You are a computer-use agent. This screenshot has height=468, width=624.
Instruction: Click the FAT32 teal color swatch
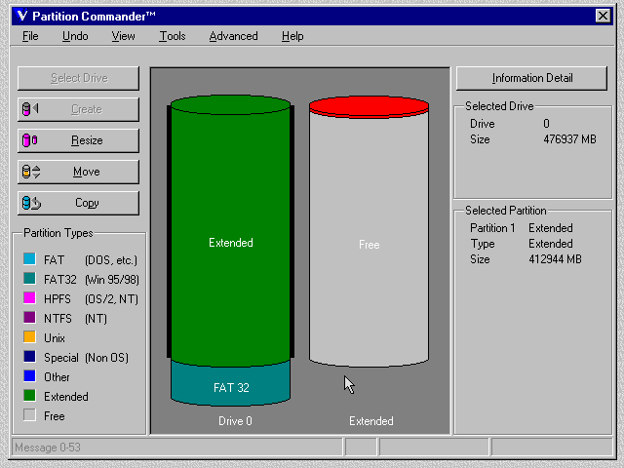pos(29,278)
